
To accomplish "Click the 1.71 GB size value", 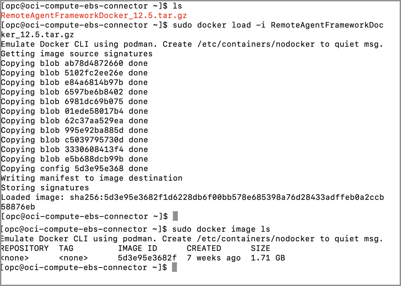I will pyautogui.click(x=268, y=258).
